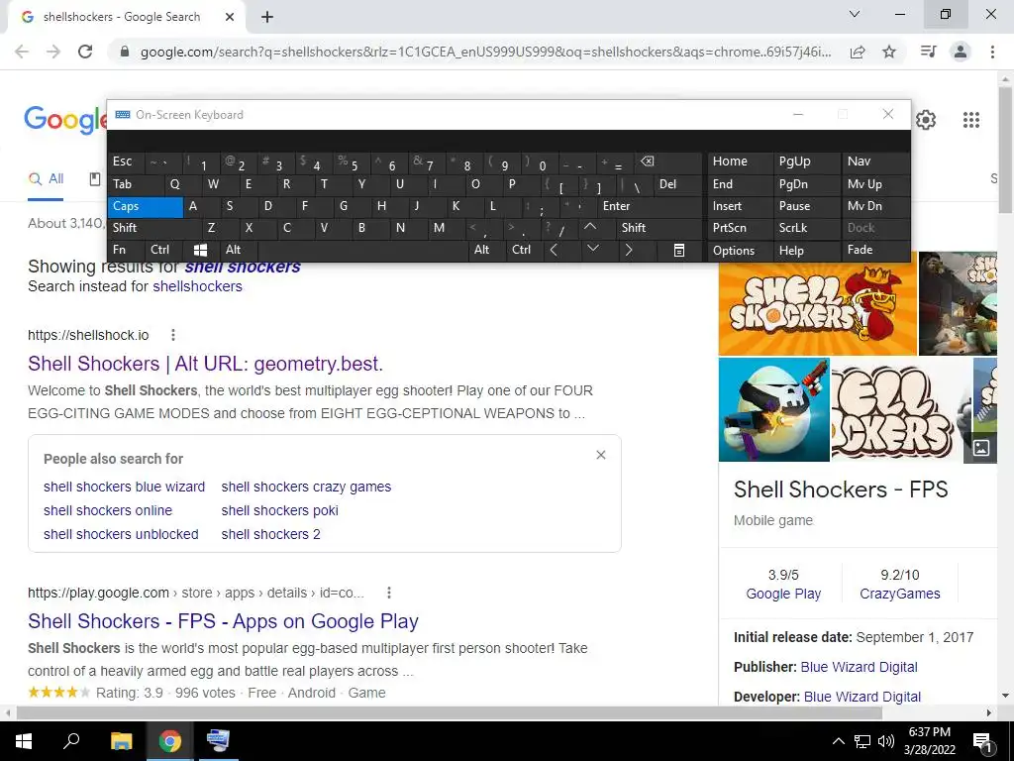Click the Chrome address bar URL
Viewport: 1014px width, 761px height.
click(485, 52)
